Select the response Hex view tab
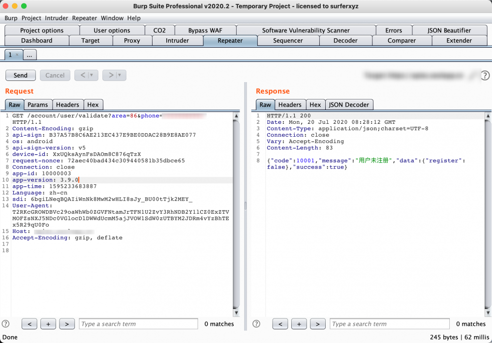 point(315,105)
